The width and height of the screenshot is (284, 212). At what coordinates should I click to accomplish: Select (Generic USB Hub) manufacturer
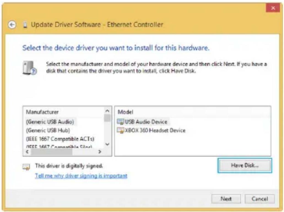(48, 130)
